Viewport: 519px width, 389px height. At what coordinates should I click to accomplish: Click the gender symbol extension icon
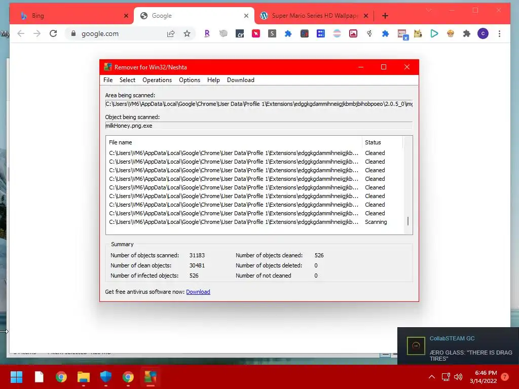(369, 33)
